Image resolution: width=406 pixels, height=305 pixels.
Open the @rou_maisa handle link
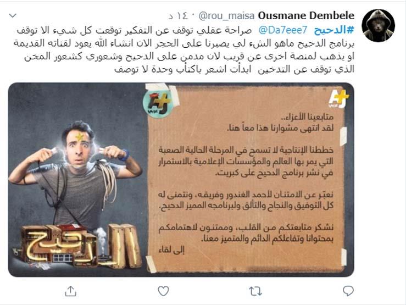226,16
